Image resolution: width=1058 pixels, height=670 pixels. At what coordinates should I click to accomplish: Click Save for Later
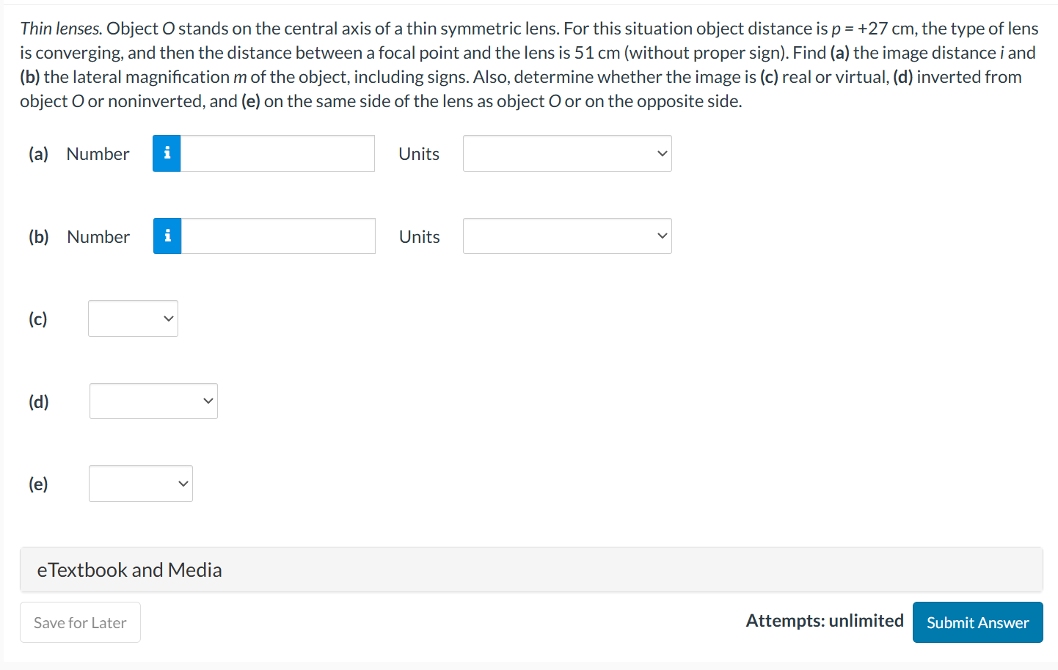pos(80,622)
